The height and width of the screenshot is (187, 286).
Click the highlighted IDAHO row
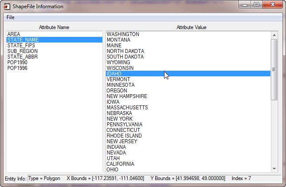click(x=188, y=74)
